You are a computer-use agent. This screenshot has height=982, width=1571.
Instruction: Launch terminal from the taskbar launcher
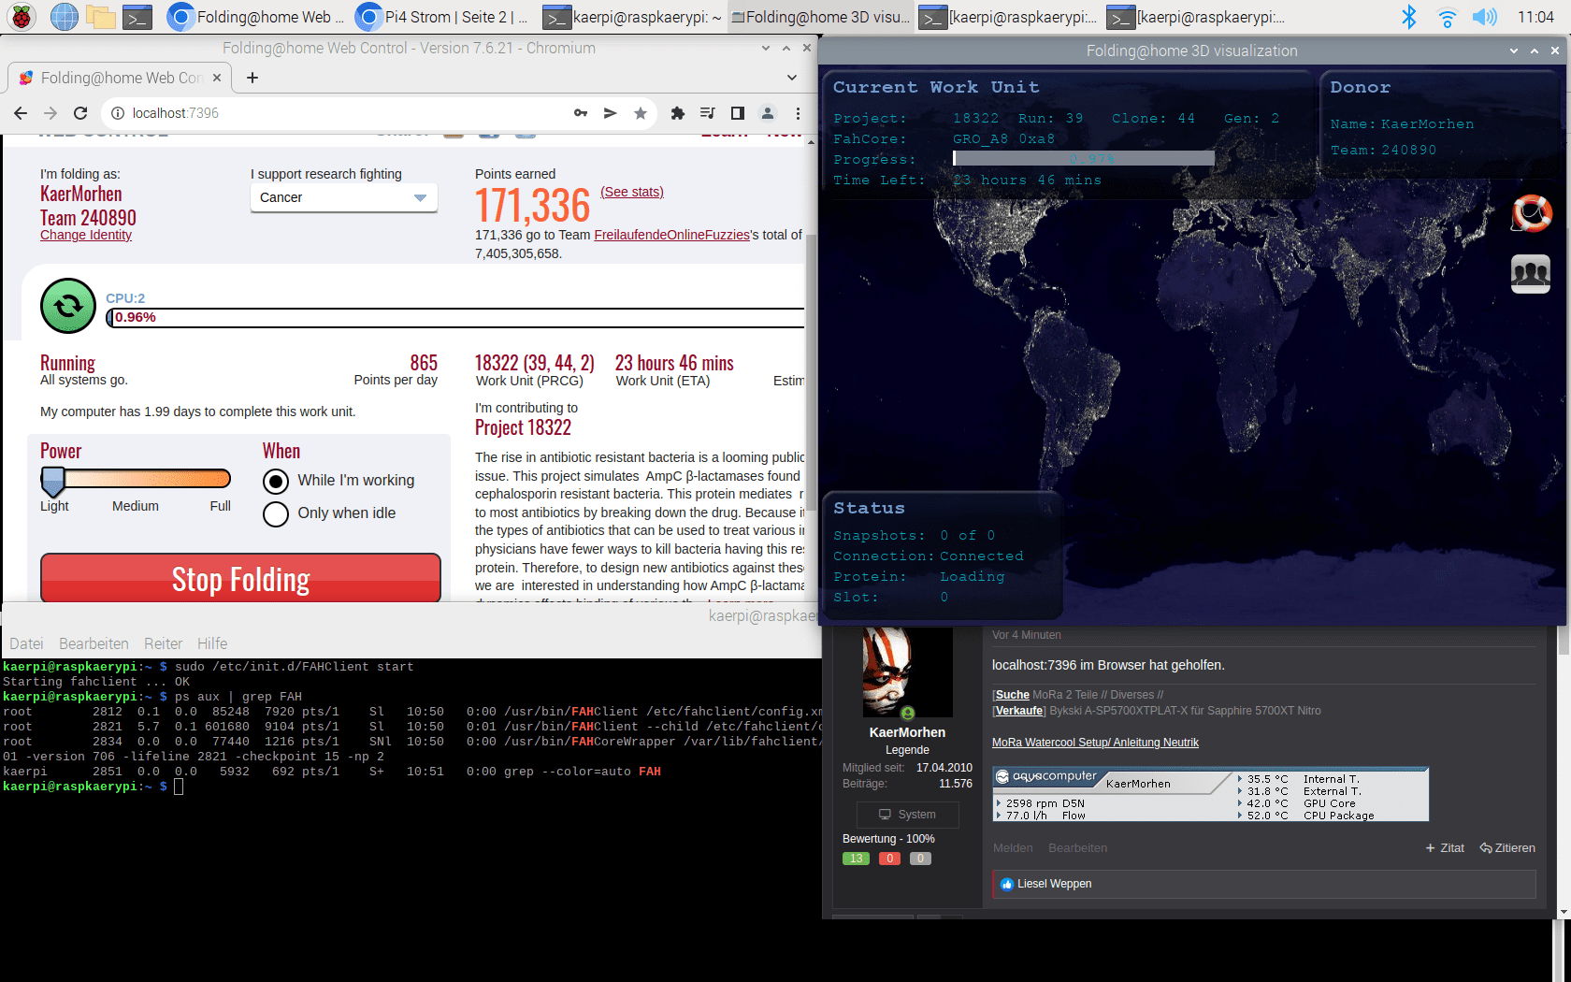[137, 16]
